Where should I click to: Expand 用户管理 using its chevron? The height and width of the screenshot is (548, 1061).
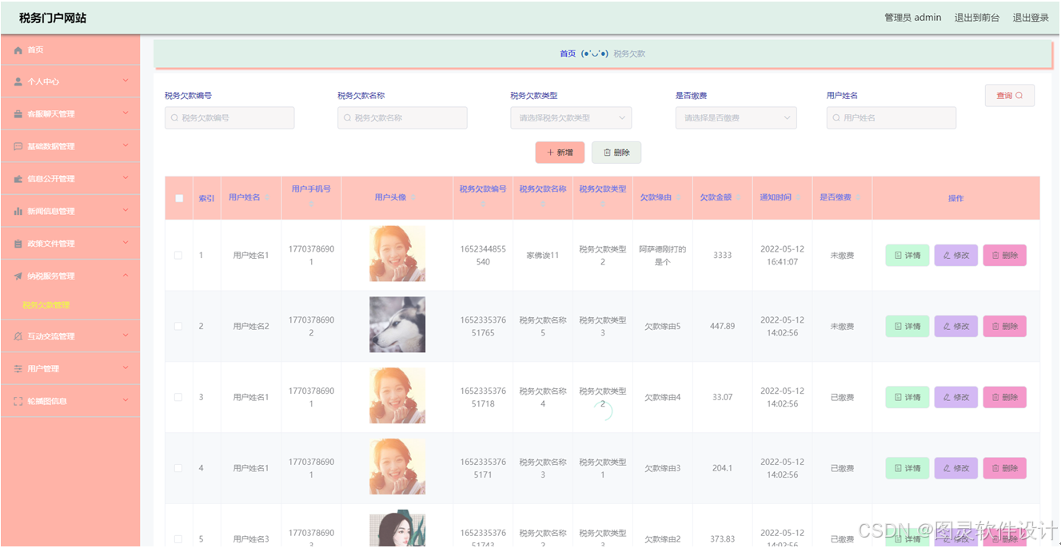click(126, 368)
